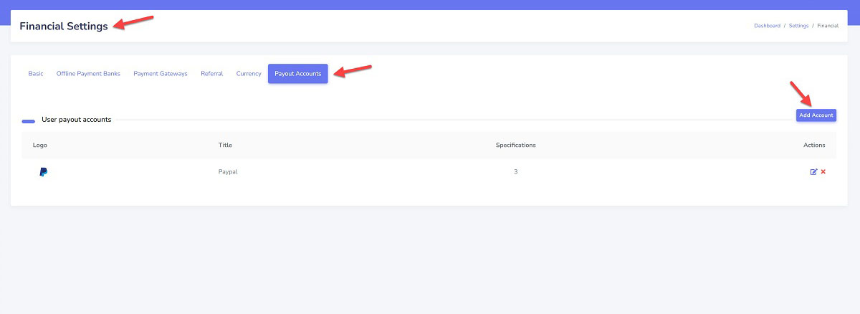860x314 pixels.
Task: Select the Referral tab
Action: [211, 74]
